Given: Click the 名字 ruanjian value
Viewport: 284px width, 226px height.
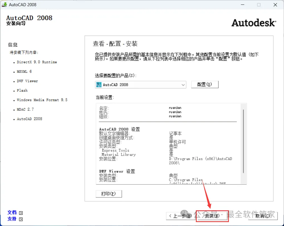Looking at the screenshot, I should (x=175, y=108).
